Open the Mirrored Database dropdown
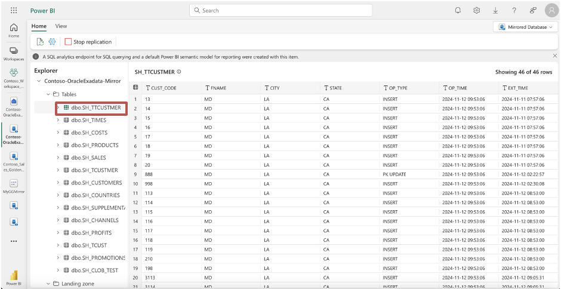The height and width of the screenshot is (289, 561). tap(525, 27)
